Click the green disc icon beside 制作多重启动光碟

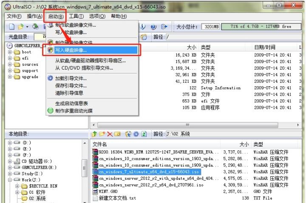pos(50,110)
